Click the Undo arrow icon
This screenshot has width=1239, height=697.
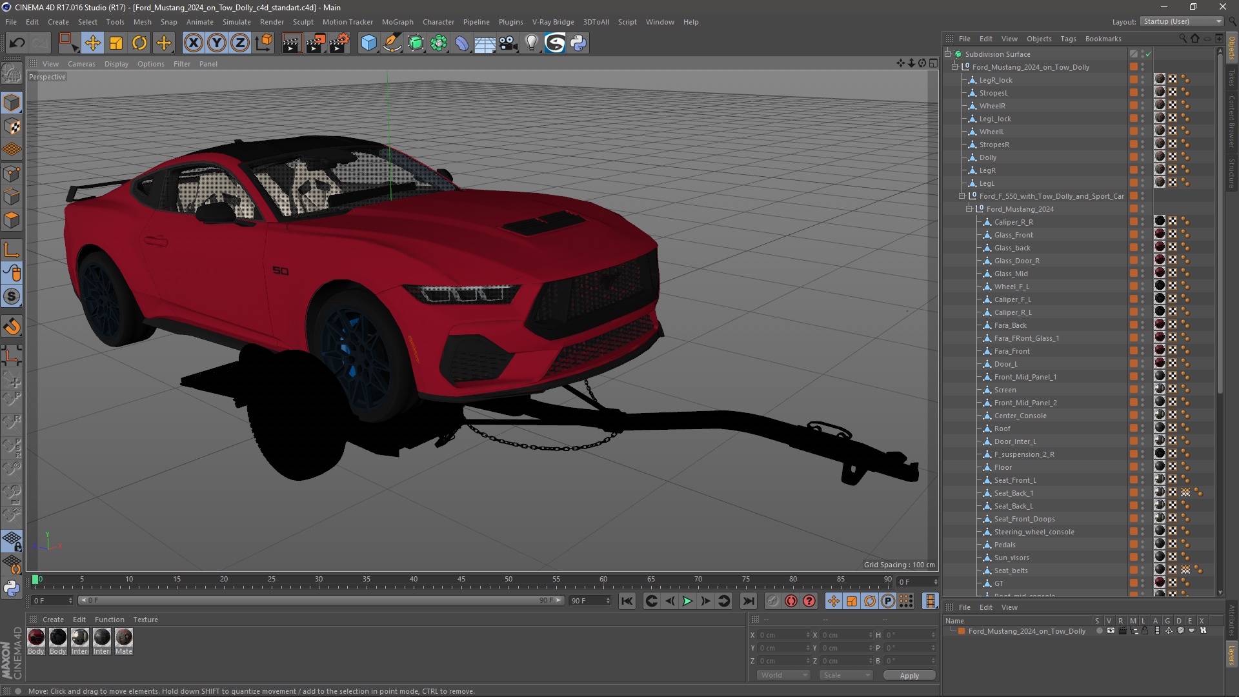[17, 43]
